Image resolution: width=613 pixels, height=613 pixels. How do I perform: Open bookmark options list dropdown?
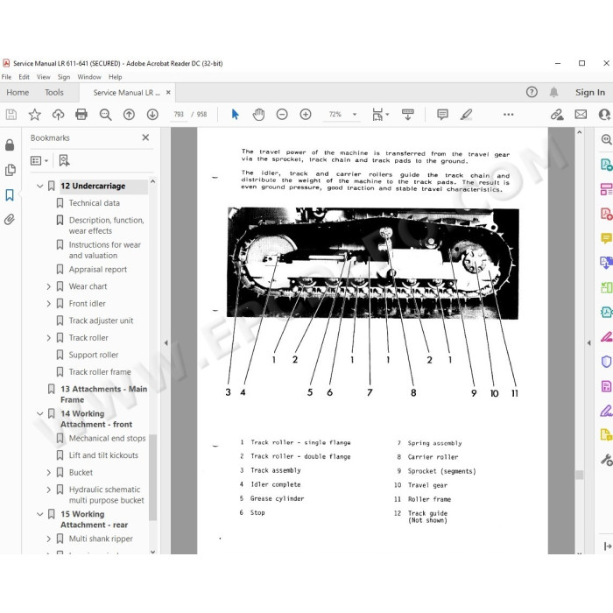[x=39, y=160]
